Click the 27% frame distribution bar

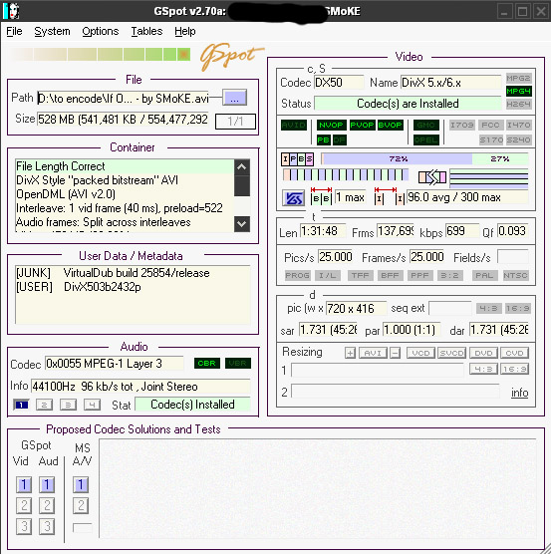click(500, 159)
